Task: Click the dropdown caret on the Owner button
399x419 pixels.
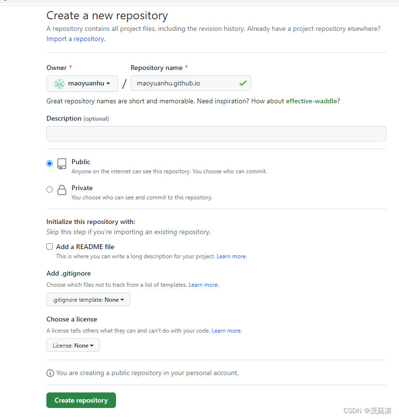Action: 108,83
